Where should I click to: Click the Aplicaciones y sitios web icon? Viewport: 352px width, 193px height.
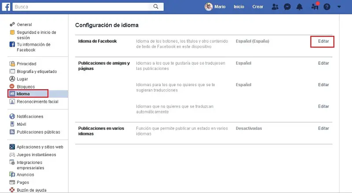[12, 147]
